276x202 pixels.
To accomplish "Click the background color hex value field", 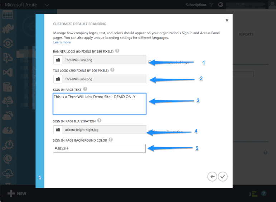I will (99, 148).
